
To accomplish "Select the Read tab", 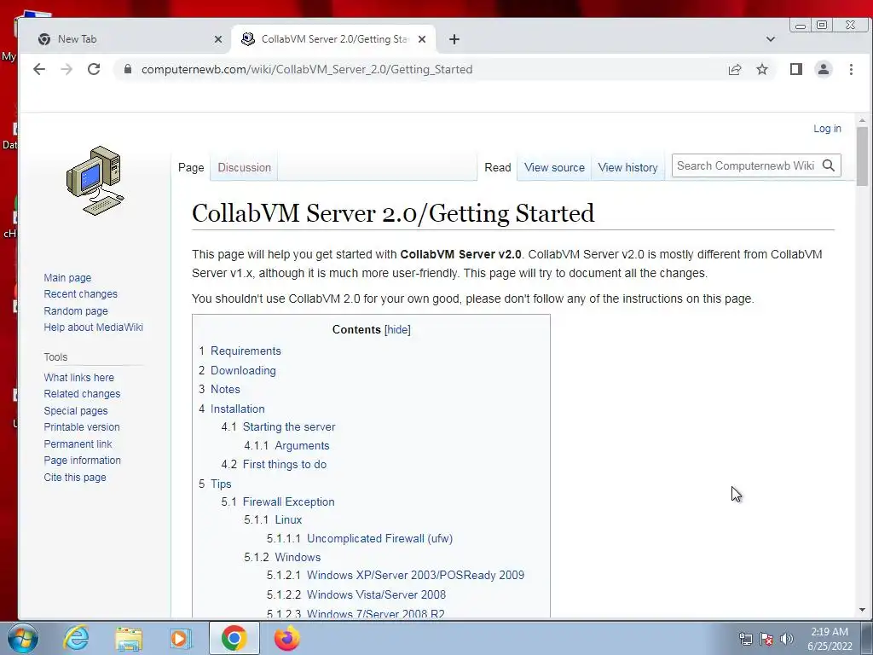I will pos(498,167).
